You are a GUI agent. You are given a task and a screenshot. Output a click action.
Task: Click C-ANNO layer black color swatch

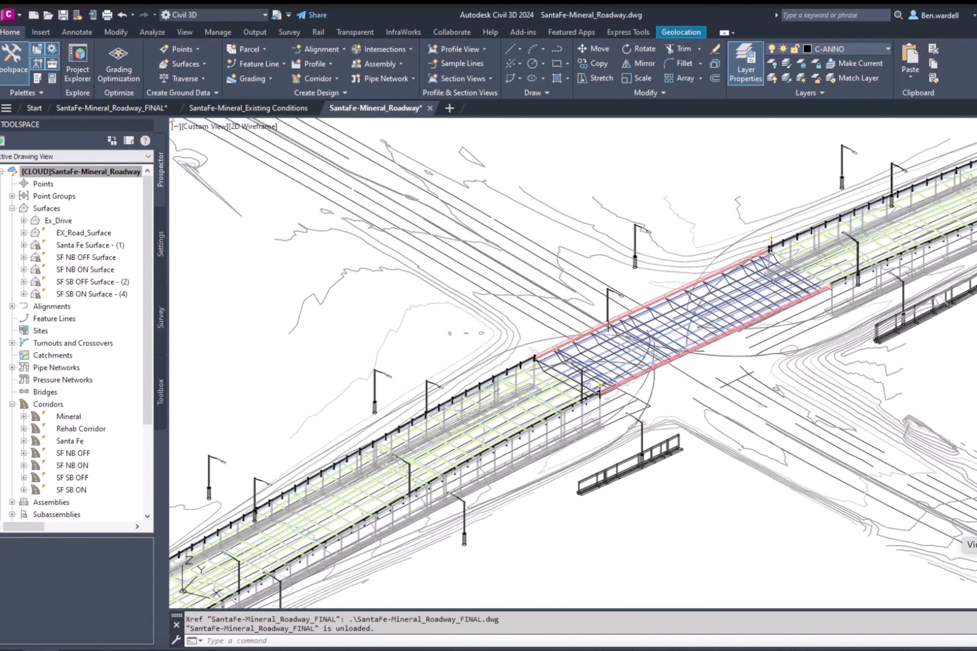[807, 49]
